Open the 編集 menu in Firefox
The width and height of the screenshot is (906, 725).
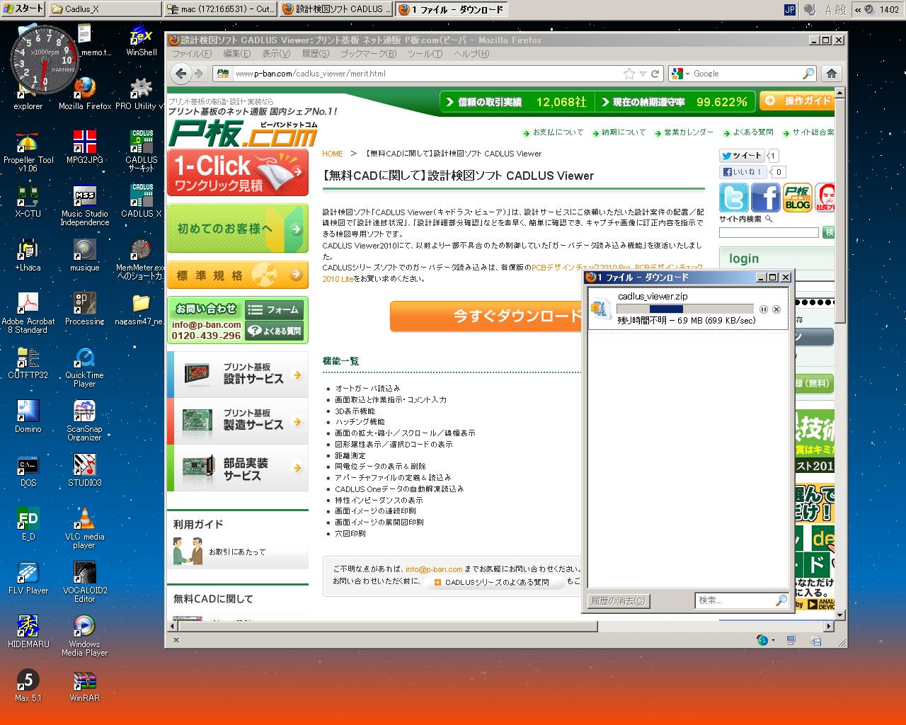[236, 54]
